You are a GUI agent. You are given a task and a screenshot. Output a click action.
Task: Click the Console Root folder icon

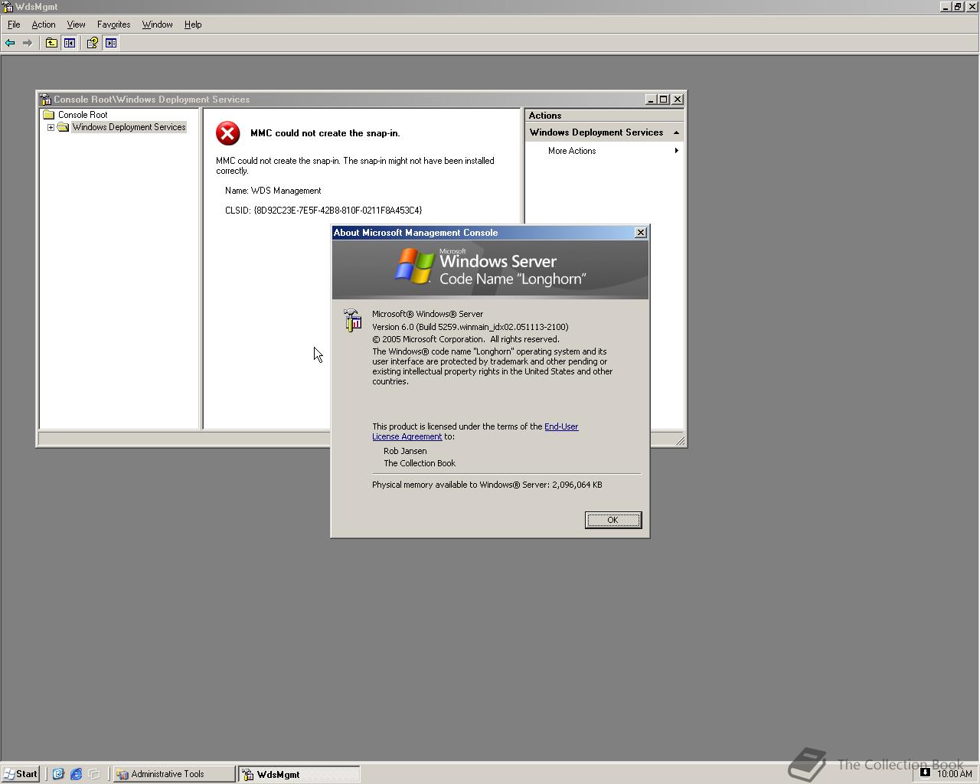click(49, 115)
